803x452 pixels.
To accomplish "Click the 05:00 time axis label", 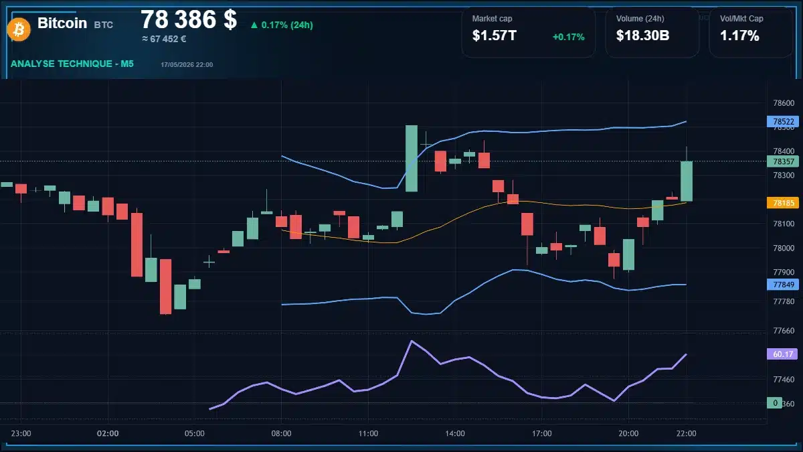I will click(x=194, y=433).
